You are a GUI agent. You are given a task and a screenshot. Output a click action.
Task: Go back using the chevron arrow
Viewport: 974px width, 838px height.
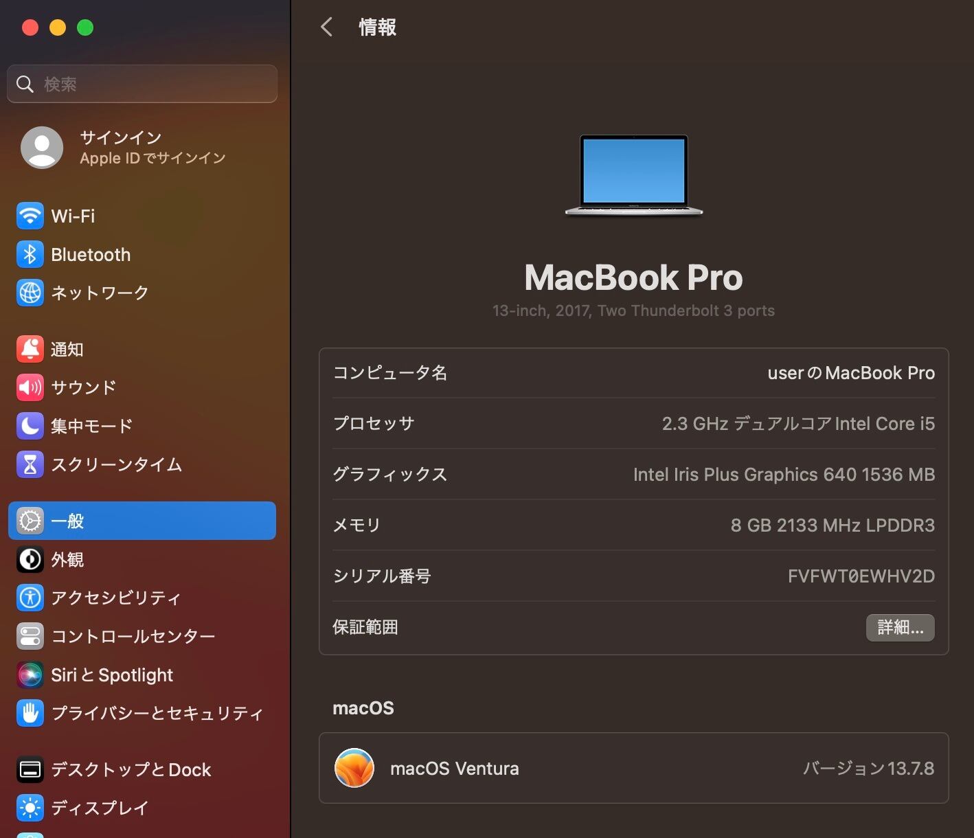tap(327, 27)
